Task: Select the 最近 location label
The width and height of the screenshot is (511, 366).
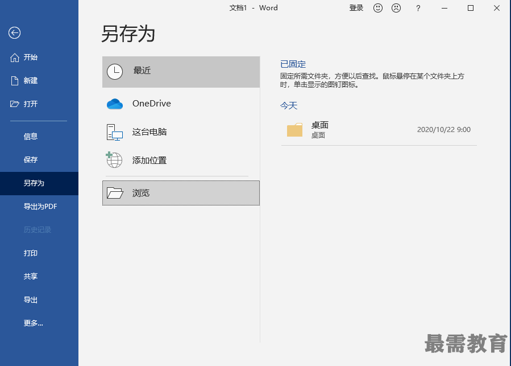Action: 142,71
